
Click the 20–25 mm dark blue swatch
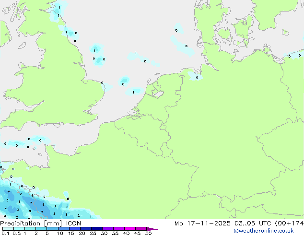pos(86,229)
